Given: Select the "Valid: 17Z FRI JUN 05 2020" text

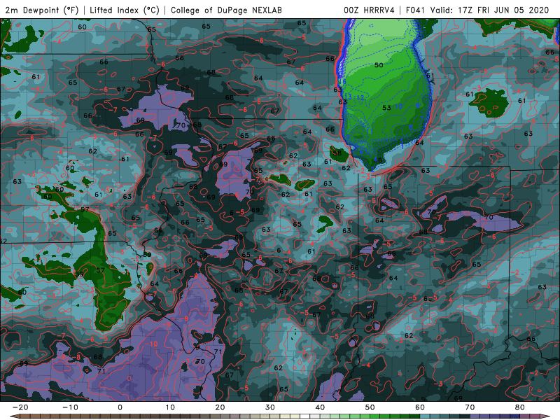Looking at the screenshot, I should [x=489, y=10].
